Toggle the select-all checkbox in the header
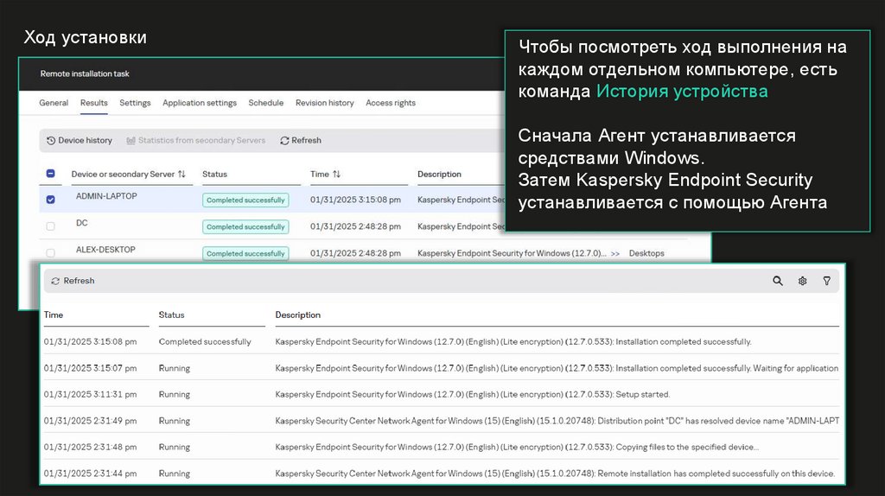 (50, 174)
